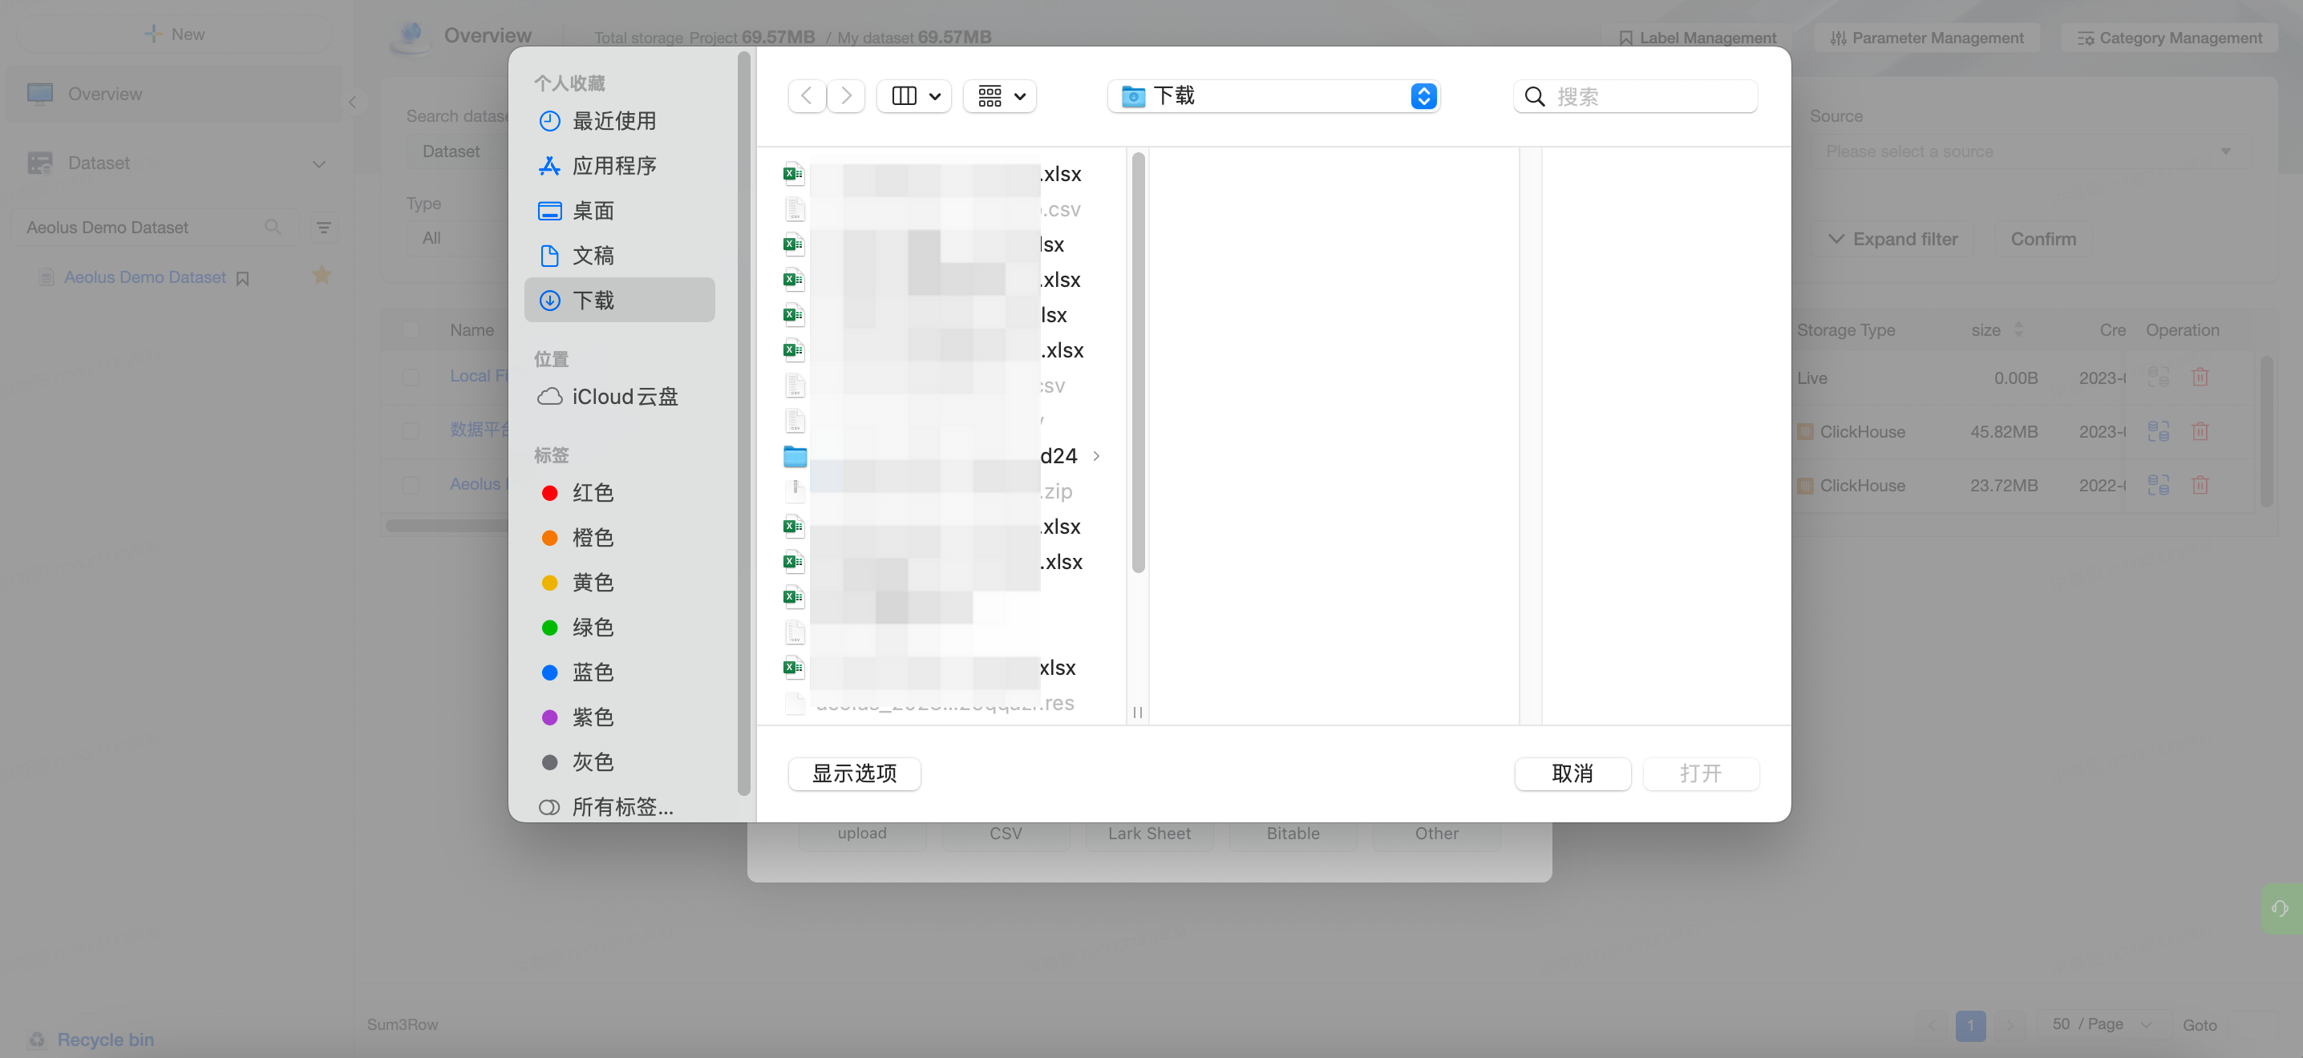Select 文稿 in the sidebar

pos(619,256)
